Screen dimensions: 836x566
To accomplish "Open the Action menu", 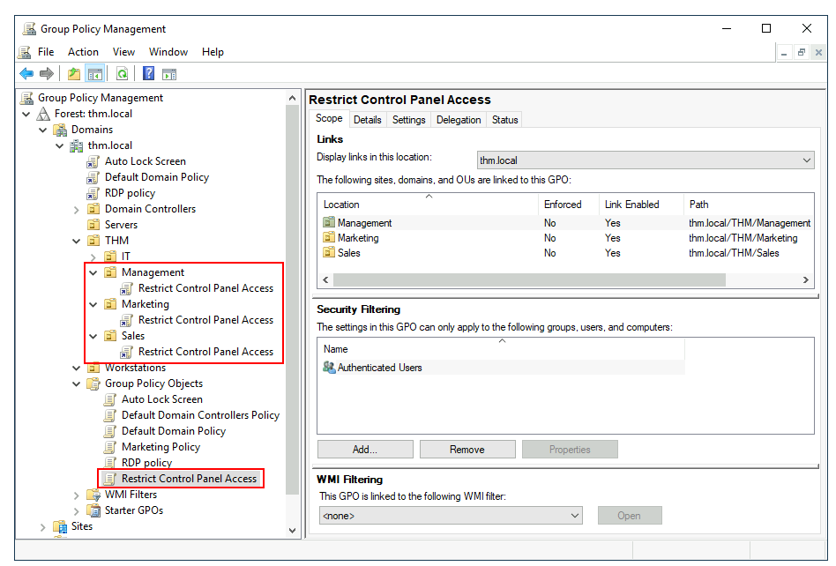I will [83, 52].
